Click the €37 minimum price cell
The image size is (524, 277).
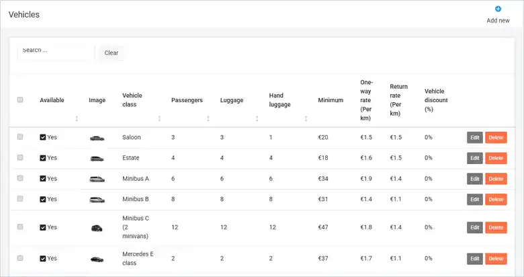[323, 258]
